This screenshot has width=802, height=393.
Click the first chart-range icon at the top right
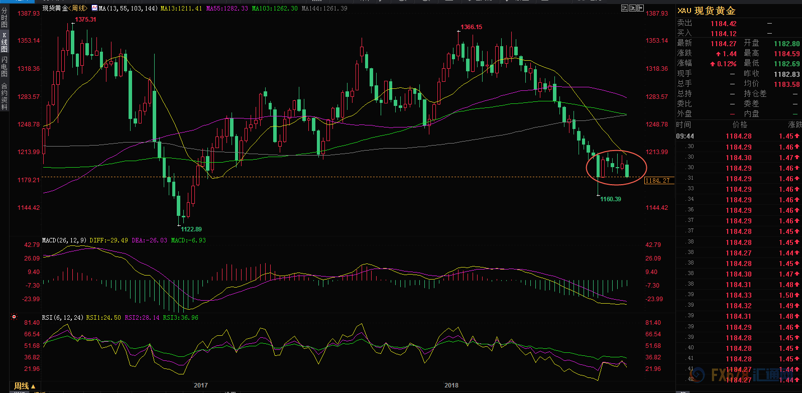pyautogui.click(x=625, y=8)
